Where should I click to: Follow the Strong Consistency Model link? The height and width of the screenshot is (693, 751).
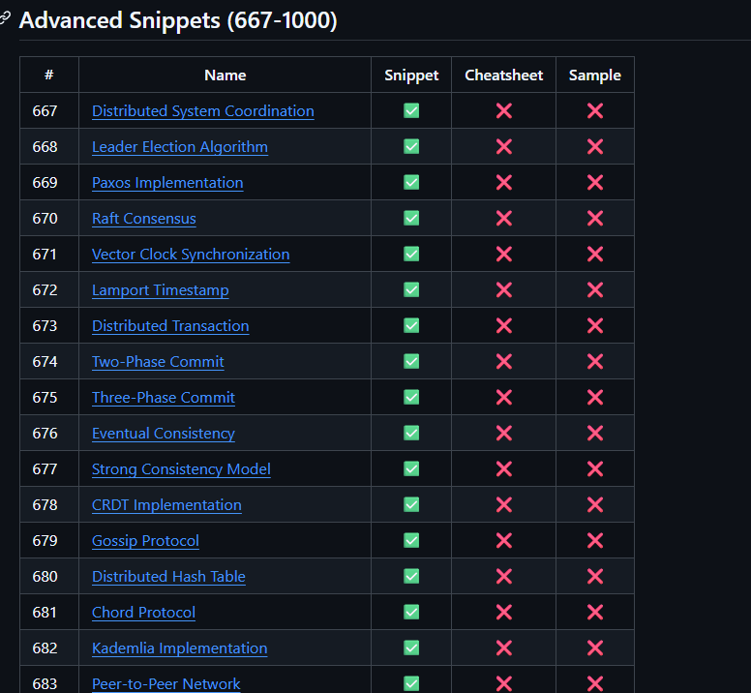181,469
